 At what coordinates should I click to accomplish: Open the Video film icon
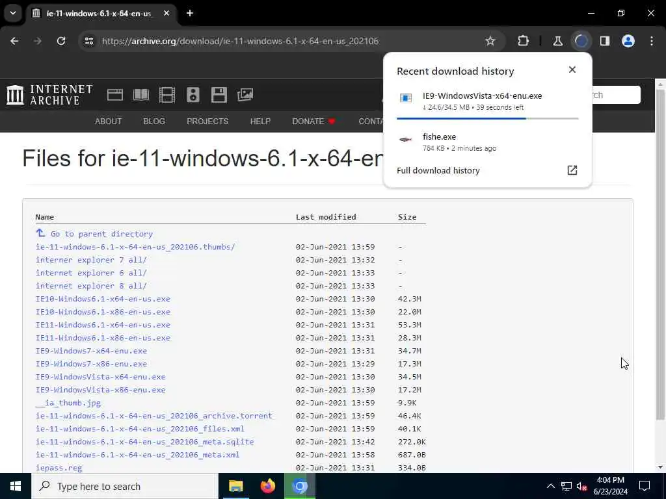tap(167, 95)
